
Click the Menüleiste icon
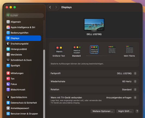tap(8, 55)
